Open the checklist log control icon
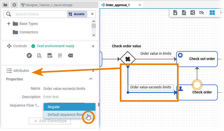 tap(60, 55)
